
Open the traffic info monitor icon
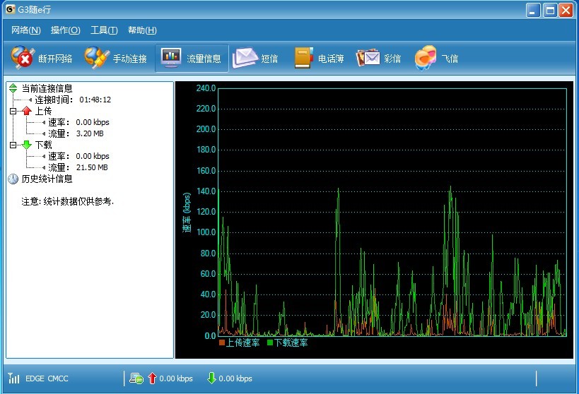pyautogui.click(x=171, y=58)
